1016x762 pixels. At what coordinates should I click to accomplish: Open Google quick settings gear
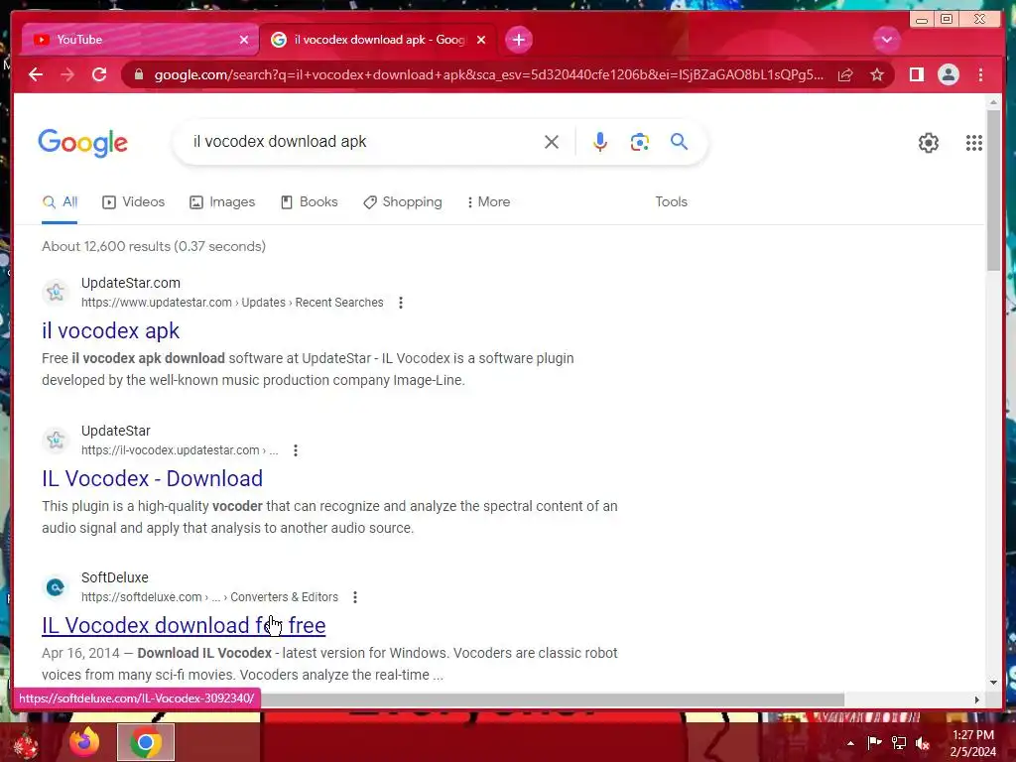click(x=929, y=143)
